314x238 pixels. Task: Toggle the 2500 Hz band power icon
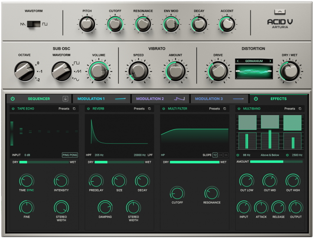287,155
